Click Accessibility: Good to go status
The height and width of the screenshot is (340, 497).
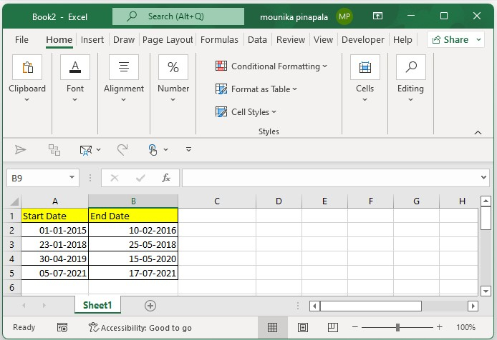click(x=140, y=328)
